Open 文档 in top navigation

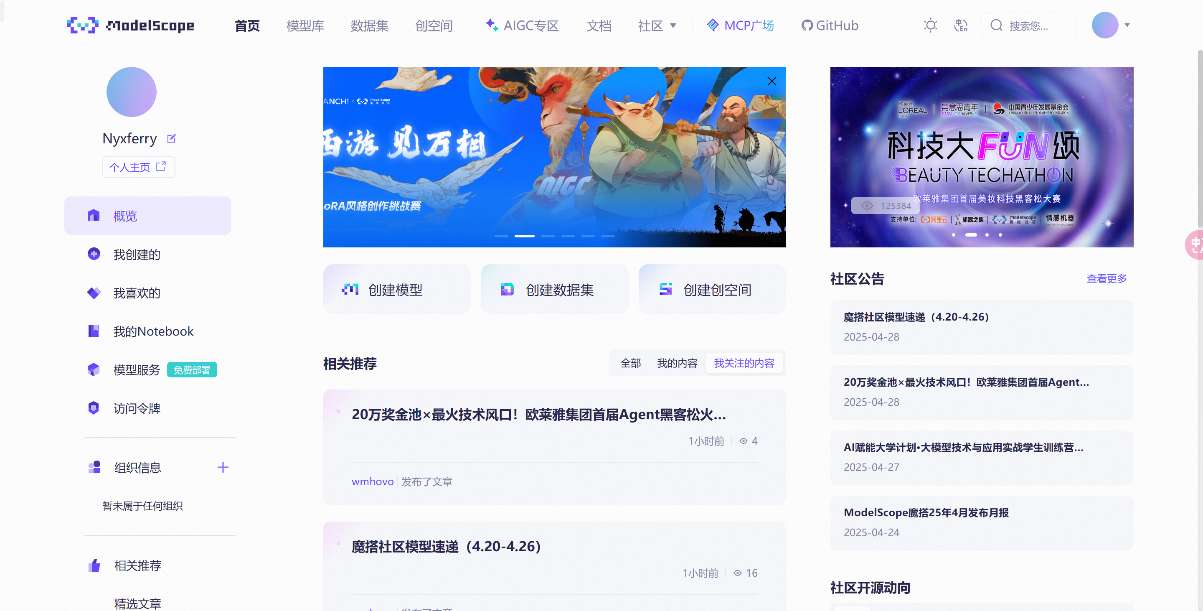pos(599,25)
